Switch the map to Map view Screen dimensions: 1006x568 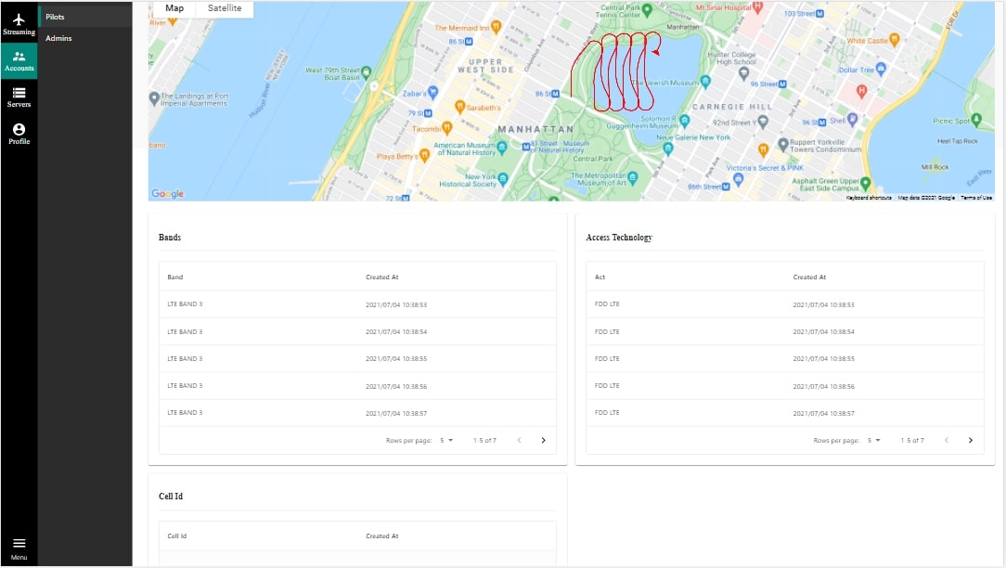click(x=174, y=8)
